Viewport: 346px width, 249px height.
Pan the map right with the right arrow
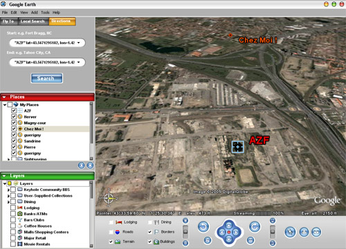[236, 232]
